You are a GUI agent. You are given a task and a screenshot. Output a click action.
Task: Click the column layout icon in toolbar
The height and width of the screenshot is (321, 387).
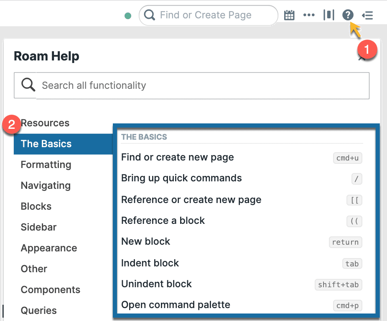(x=329, y=15)
